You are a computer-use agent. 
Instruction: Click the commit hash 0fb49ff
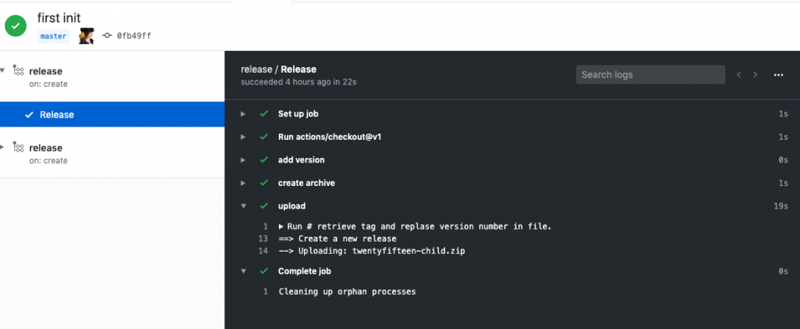click(x=134, y=36)
